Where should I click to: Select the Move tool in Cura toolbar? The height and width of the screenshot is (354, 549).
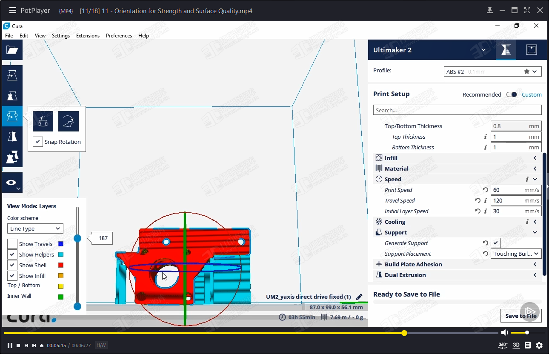[x=12, y=75]
